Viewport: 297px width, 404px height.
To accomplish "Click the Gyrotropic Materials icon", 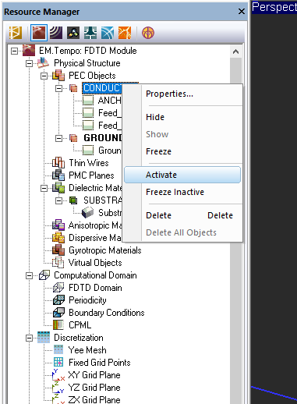I will click(x=58, y=250).
